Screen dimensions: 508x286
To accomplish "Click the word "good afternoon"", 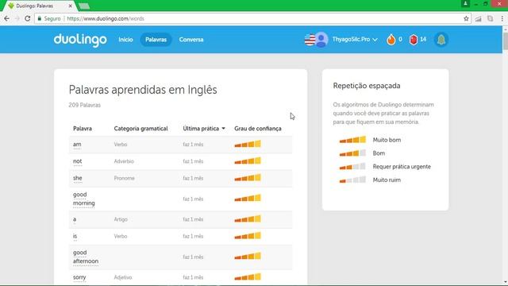I will coord(86,257).
